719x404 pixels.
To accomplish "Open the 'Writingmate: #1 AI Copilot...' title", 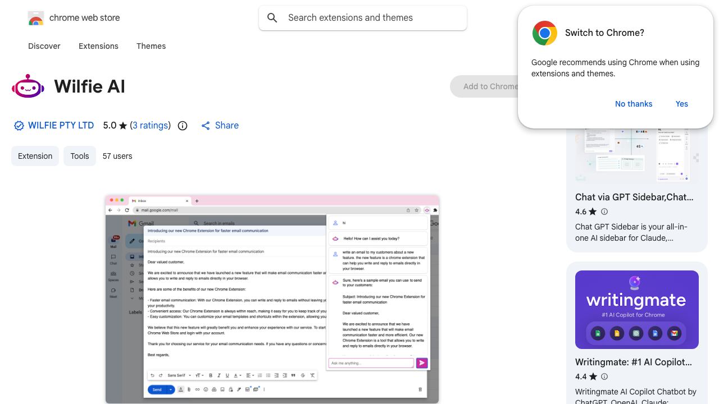I will point(634,362).
